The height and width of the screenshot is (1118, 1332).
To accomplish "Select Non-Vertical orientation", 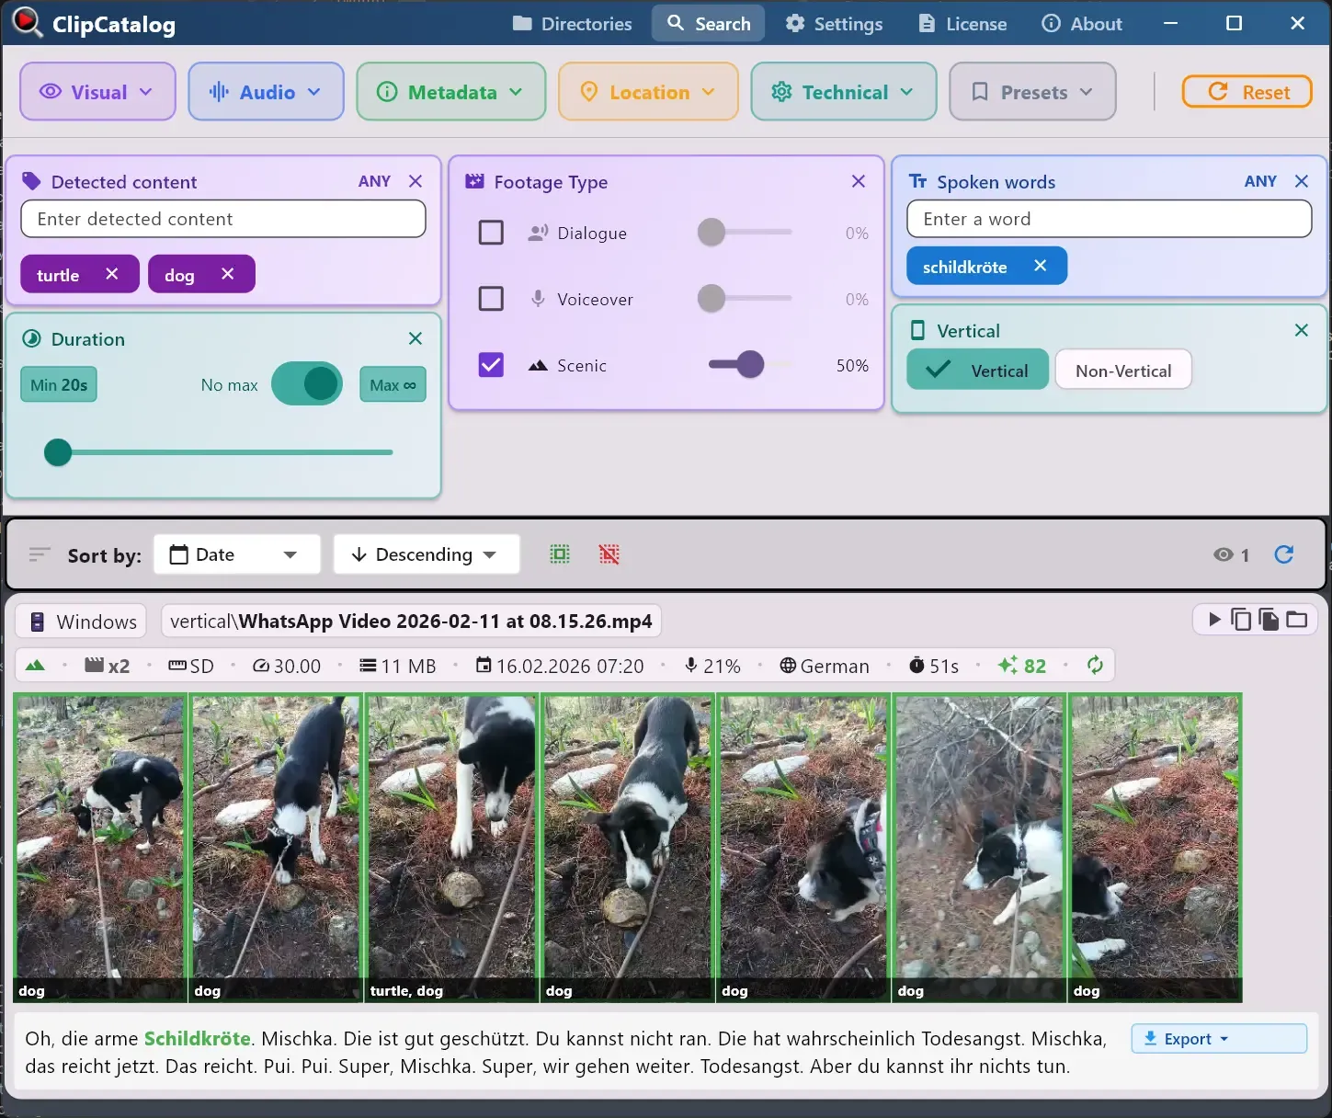I will click(x=1123, y=370).
